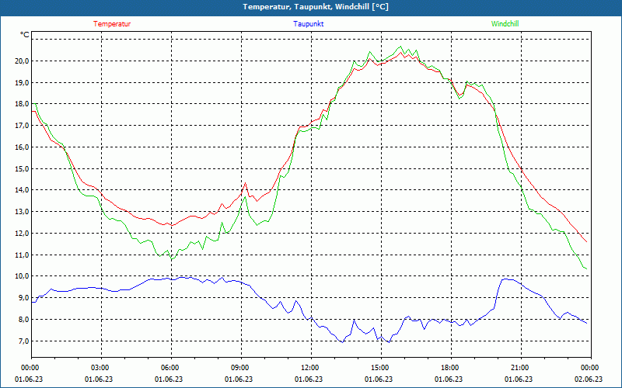Click the 15:00 time label on the x-axis
The width and height of the screenshot is (622, 388).
[379, 367]
